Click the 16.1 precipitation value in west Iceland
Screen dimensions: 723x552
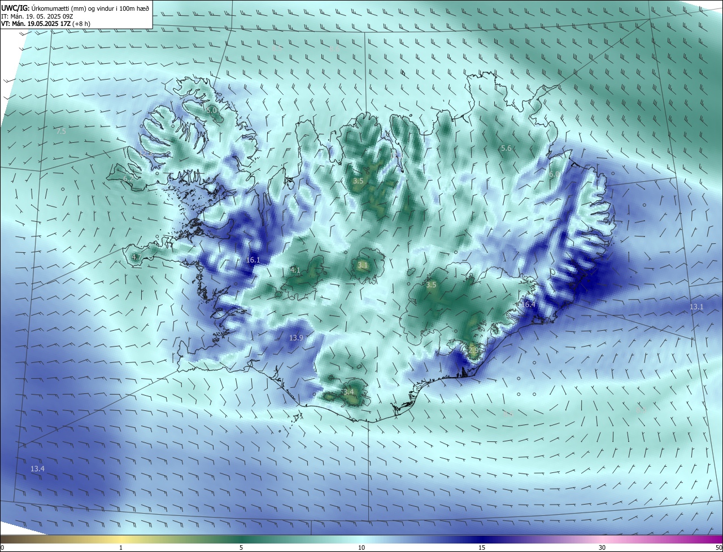tap(253, 260)
